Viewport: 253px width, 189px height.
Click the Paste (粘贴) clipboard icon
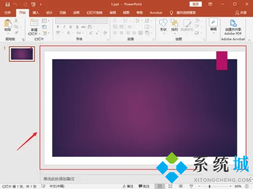click(x=8, y=23)
